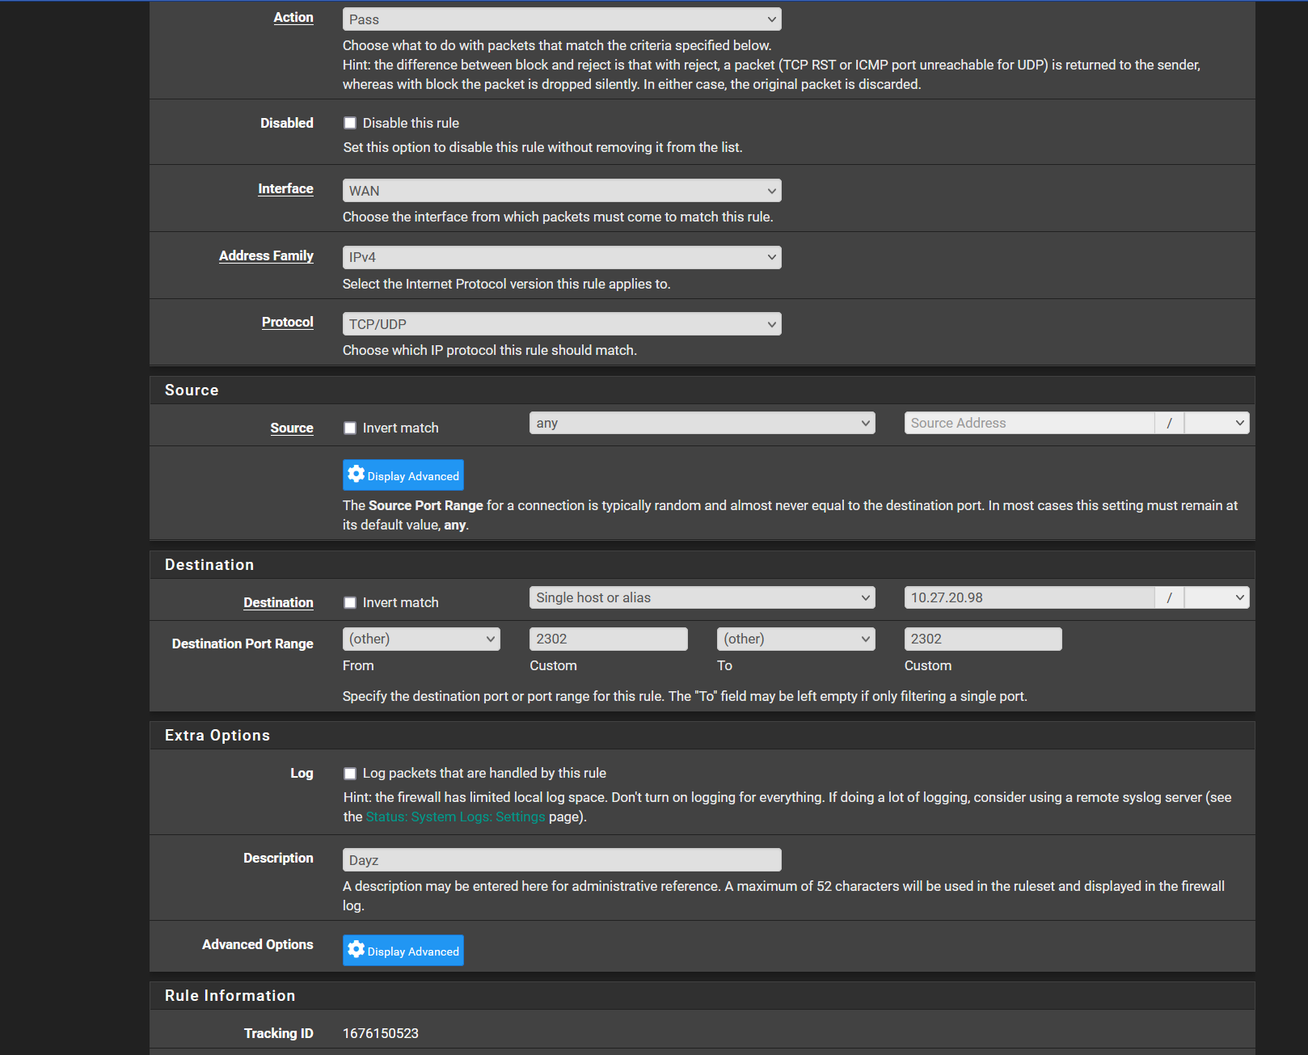Click the Address Family label link
Screen dimensions: 1308x1055
[266, 255]
